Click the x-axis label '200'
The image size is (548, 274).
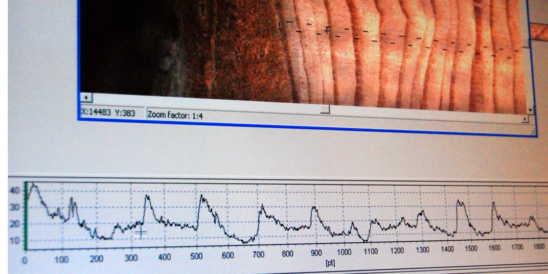[x=97, y=259]
